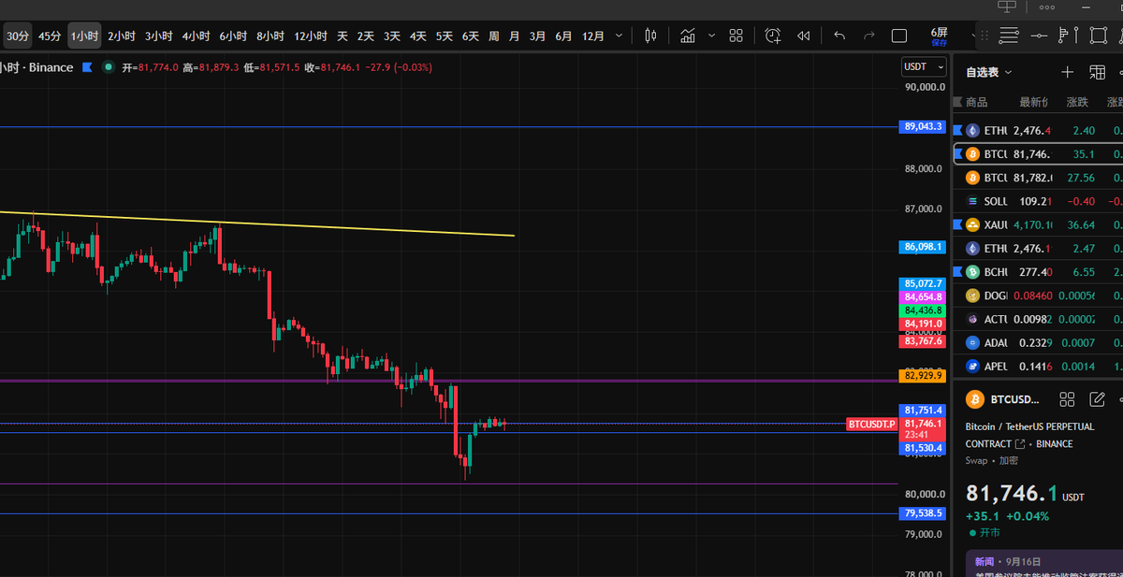The height and width of the screenshot is (577, 1123).
Task: Open the 6屏 saved layout dropdown arrow
Action: [x=974, y=36]
